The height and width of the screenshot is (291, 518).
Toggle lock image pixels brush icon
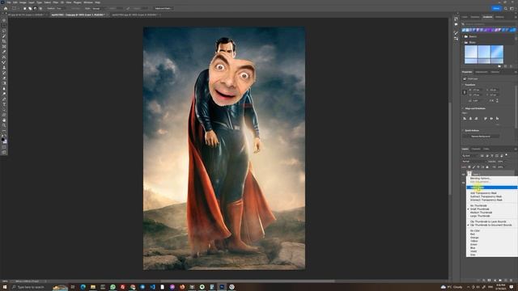473,167
